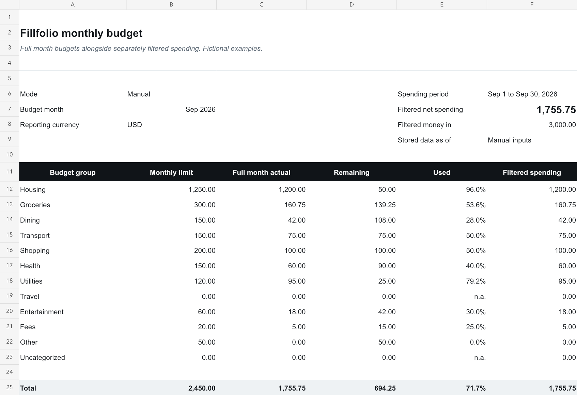Select the "Used" table header

[x=442, y=172]
